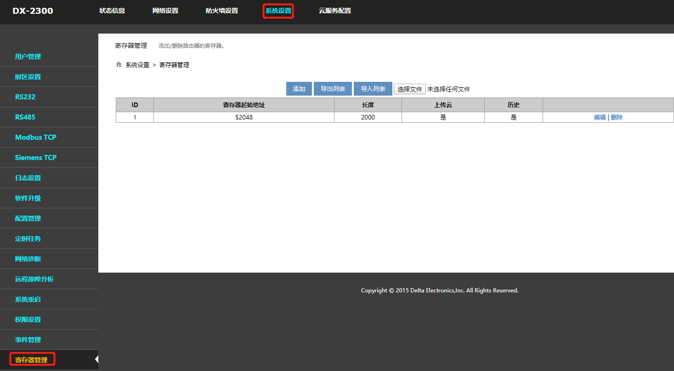Click the 删除 link for register 1

(x=617, y=117)
